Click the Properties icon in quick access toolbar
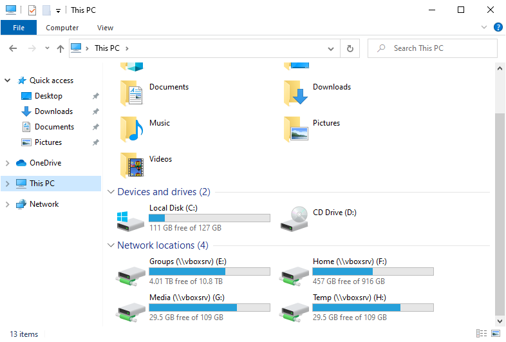The width and height of the screenshot is (506, 342). pos(32,10)
